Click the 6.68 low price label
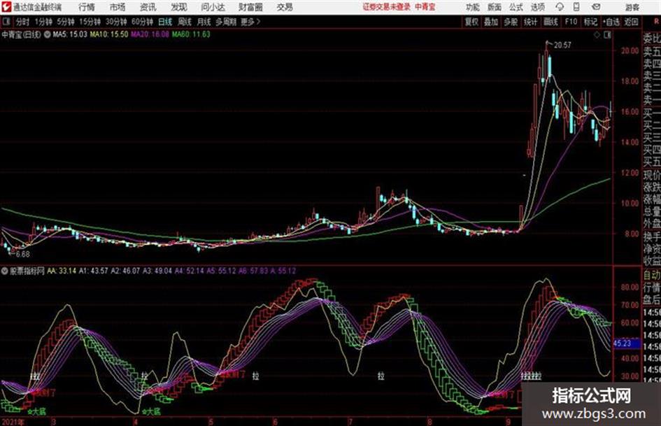Image resolution: width=661 pixels, height=426 pixels. pos(23,254)
